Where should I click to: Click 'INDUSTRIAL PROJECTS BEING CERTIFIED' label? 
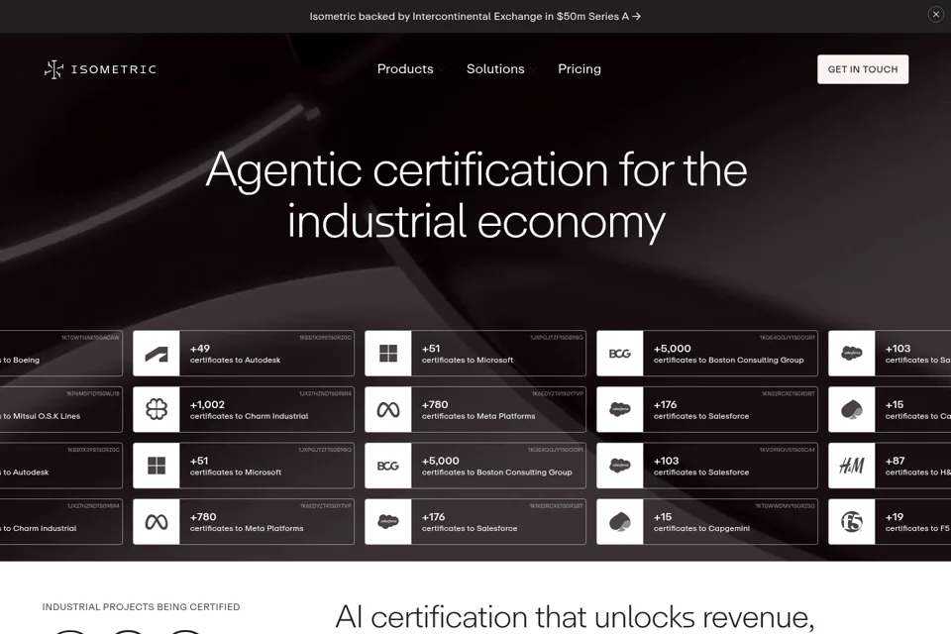click(x=141, y=606)
